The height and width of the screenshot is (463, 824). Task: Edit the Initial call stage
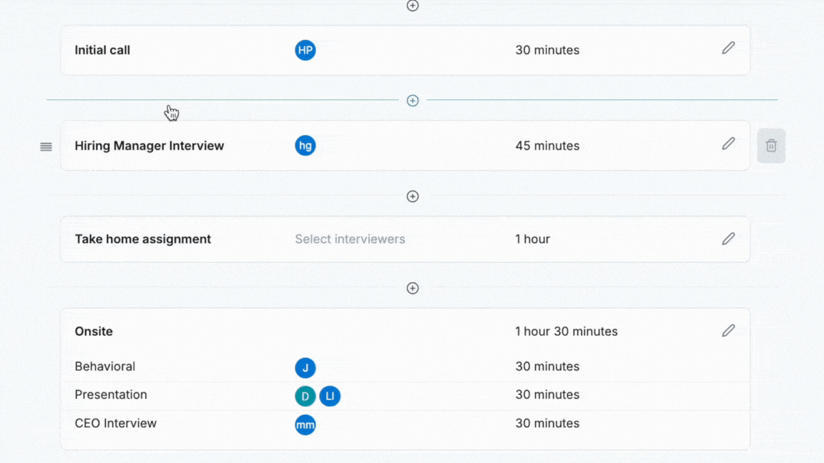point(728,49)
